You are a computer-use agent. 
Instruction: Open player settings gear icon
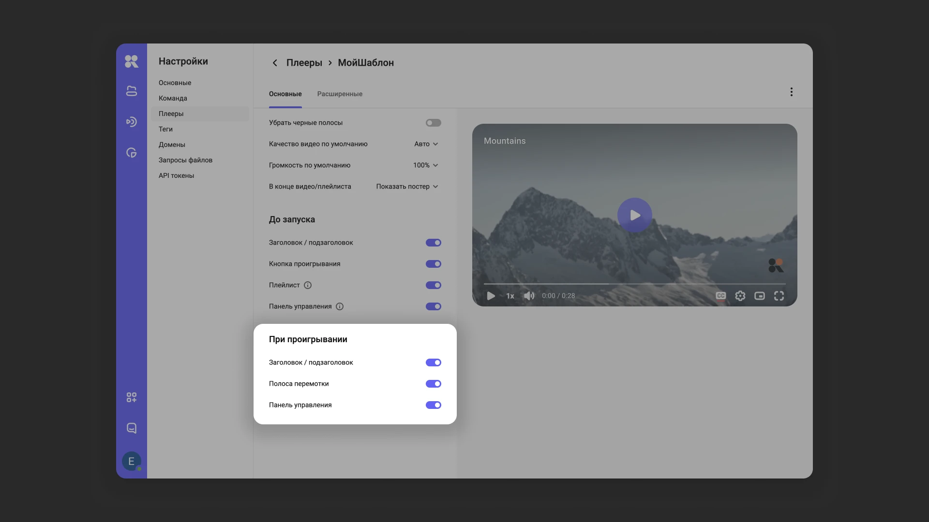[740, 296]
